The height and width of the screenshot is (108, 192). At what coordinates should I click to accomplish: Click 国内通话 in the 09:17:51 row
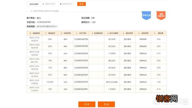(x=127, y=61)
